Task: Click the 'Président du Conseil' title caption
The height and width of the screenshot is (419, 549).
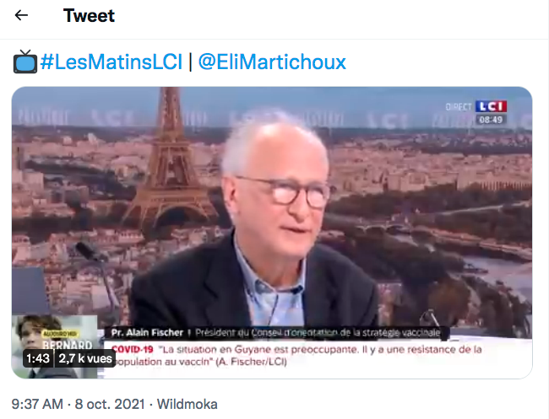Action: 318,333
